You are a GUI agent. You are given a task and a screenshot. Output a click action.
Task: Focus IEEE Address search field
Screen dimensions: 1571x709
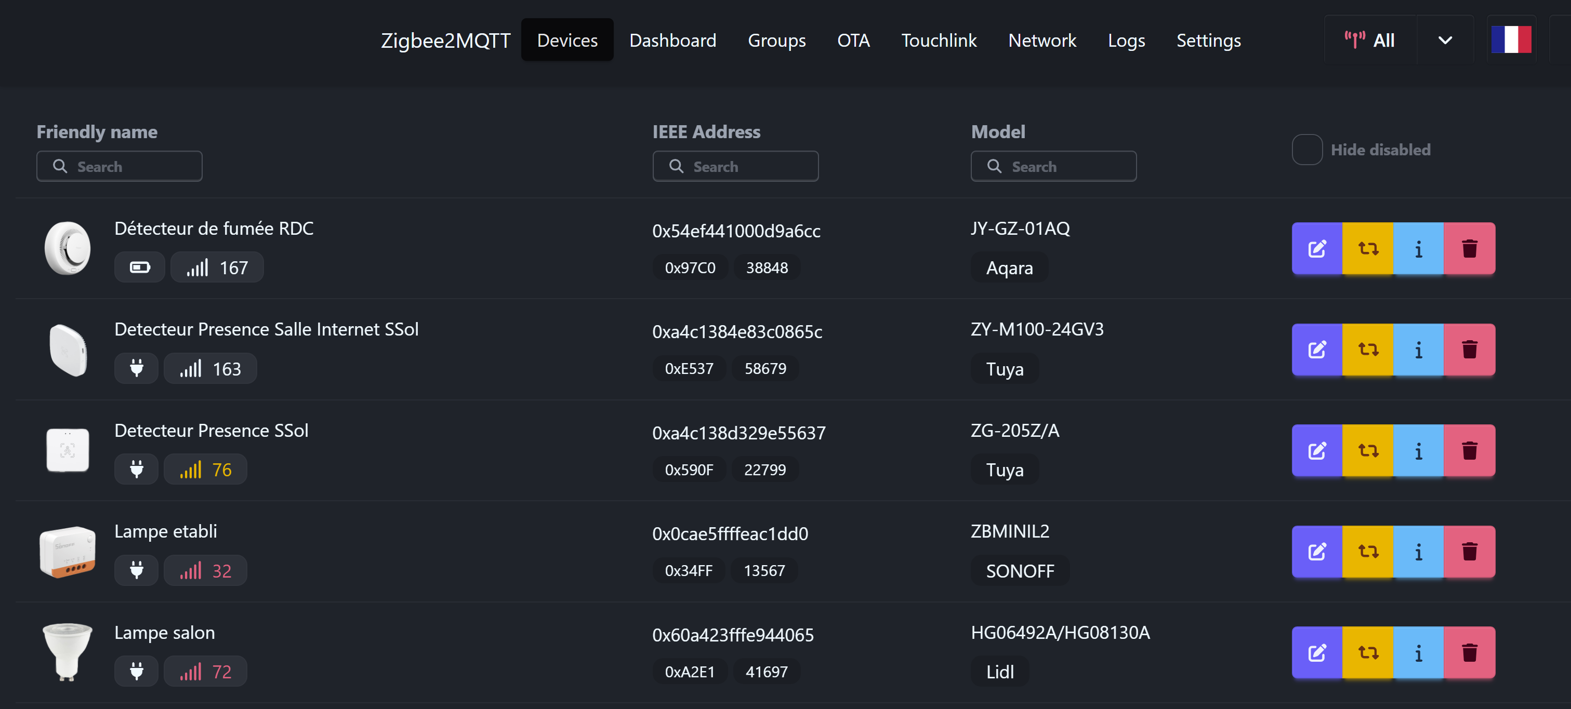point(735,166)
